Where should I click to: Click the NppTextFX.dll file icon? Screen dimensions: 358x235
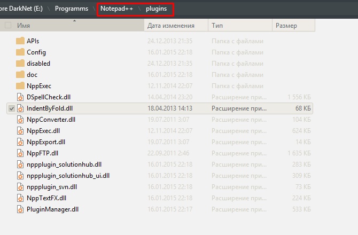pyautogui.click(x=20, y=198)
